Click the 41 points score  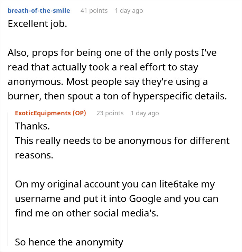(x=94, y=11)
